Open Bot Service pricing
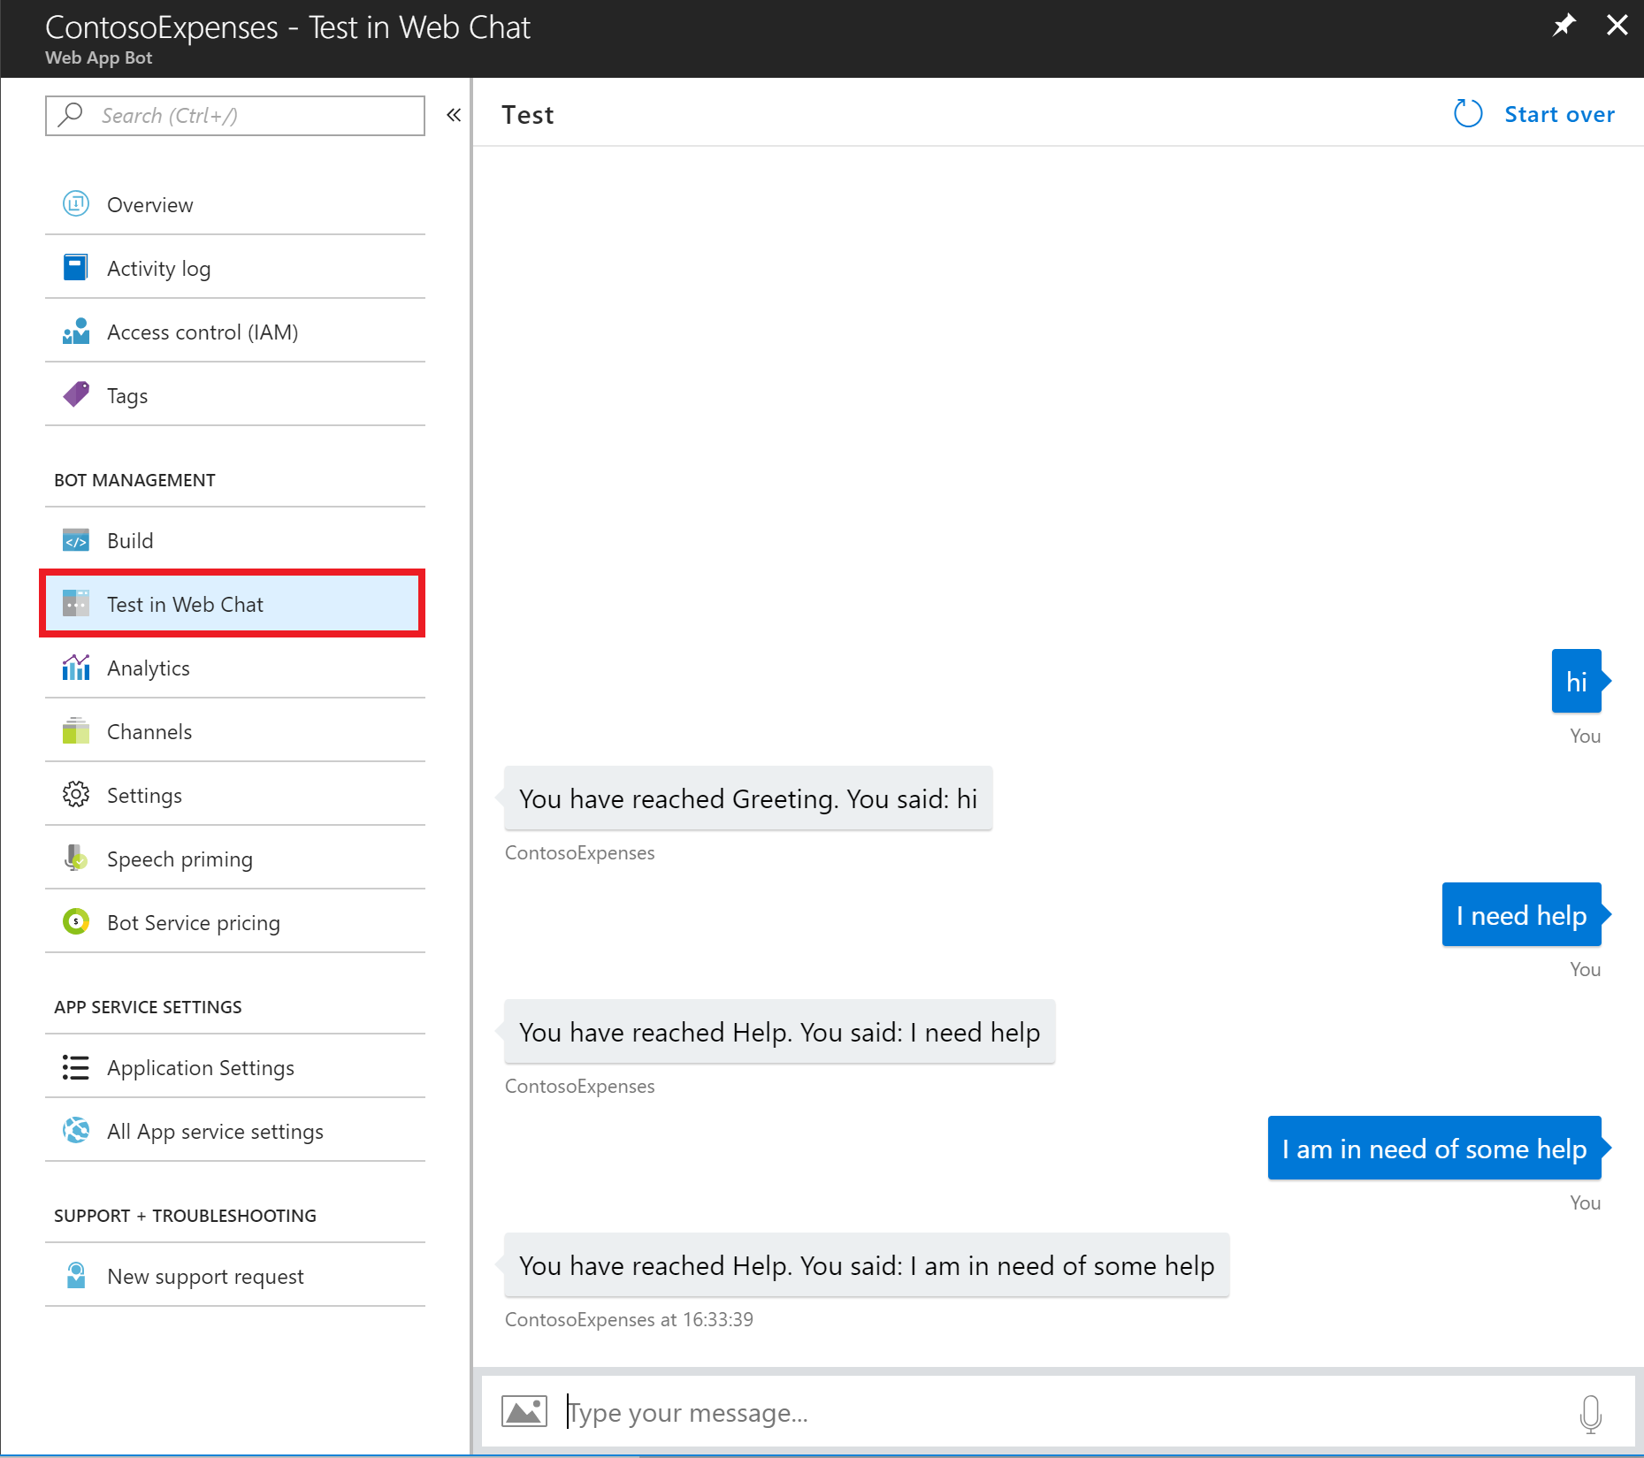 click(x=235, y=922)
